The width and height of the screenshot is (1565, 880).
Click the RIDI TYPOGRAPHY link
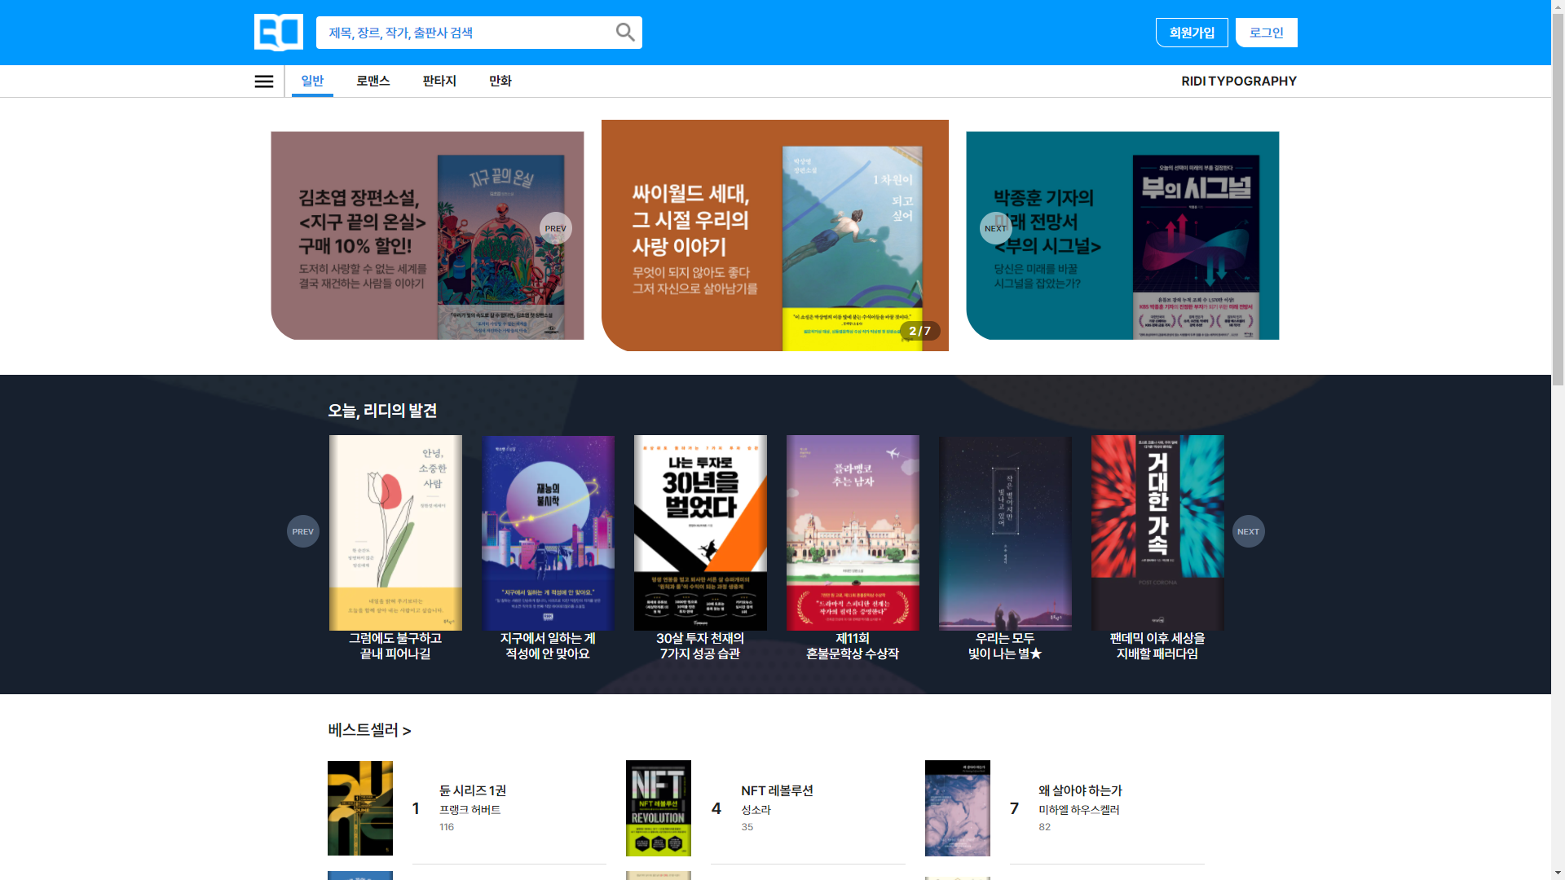coord(1239,81)
